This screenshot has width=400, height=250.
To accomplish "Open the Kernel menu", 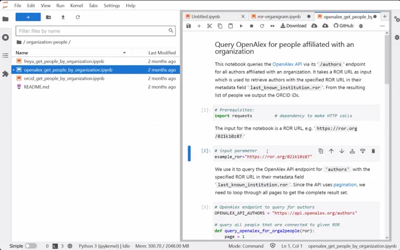I will 76,5.
